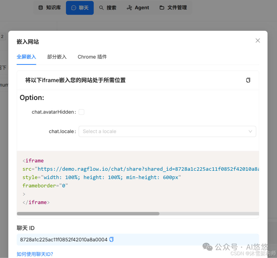Click the horizontal scrollbar under iframe code

(88, 214)
